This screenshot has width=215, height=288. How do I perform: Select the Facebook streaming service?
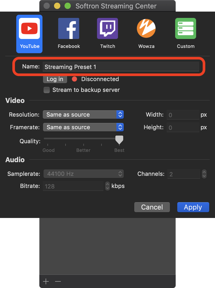pyautogui.click(x=69, y=34)
